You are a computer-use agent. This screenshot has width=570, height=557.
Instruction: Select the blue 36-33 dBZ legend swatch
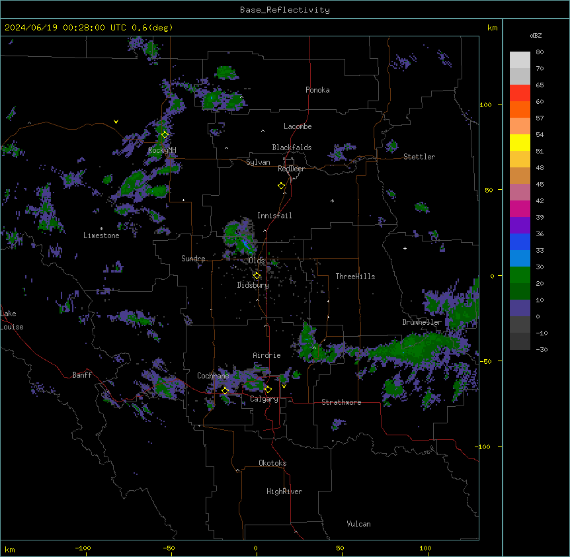tap(520, 241)
